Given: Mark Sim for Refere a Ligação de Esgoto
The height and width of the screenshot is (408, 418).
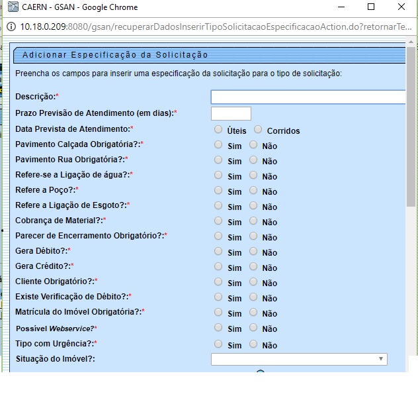Looking at the screenshot, I should [x=219, y=205].
